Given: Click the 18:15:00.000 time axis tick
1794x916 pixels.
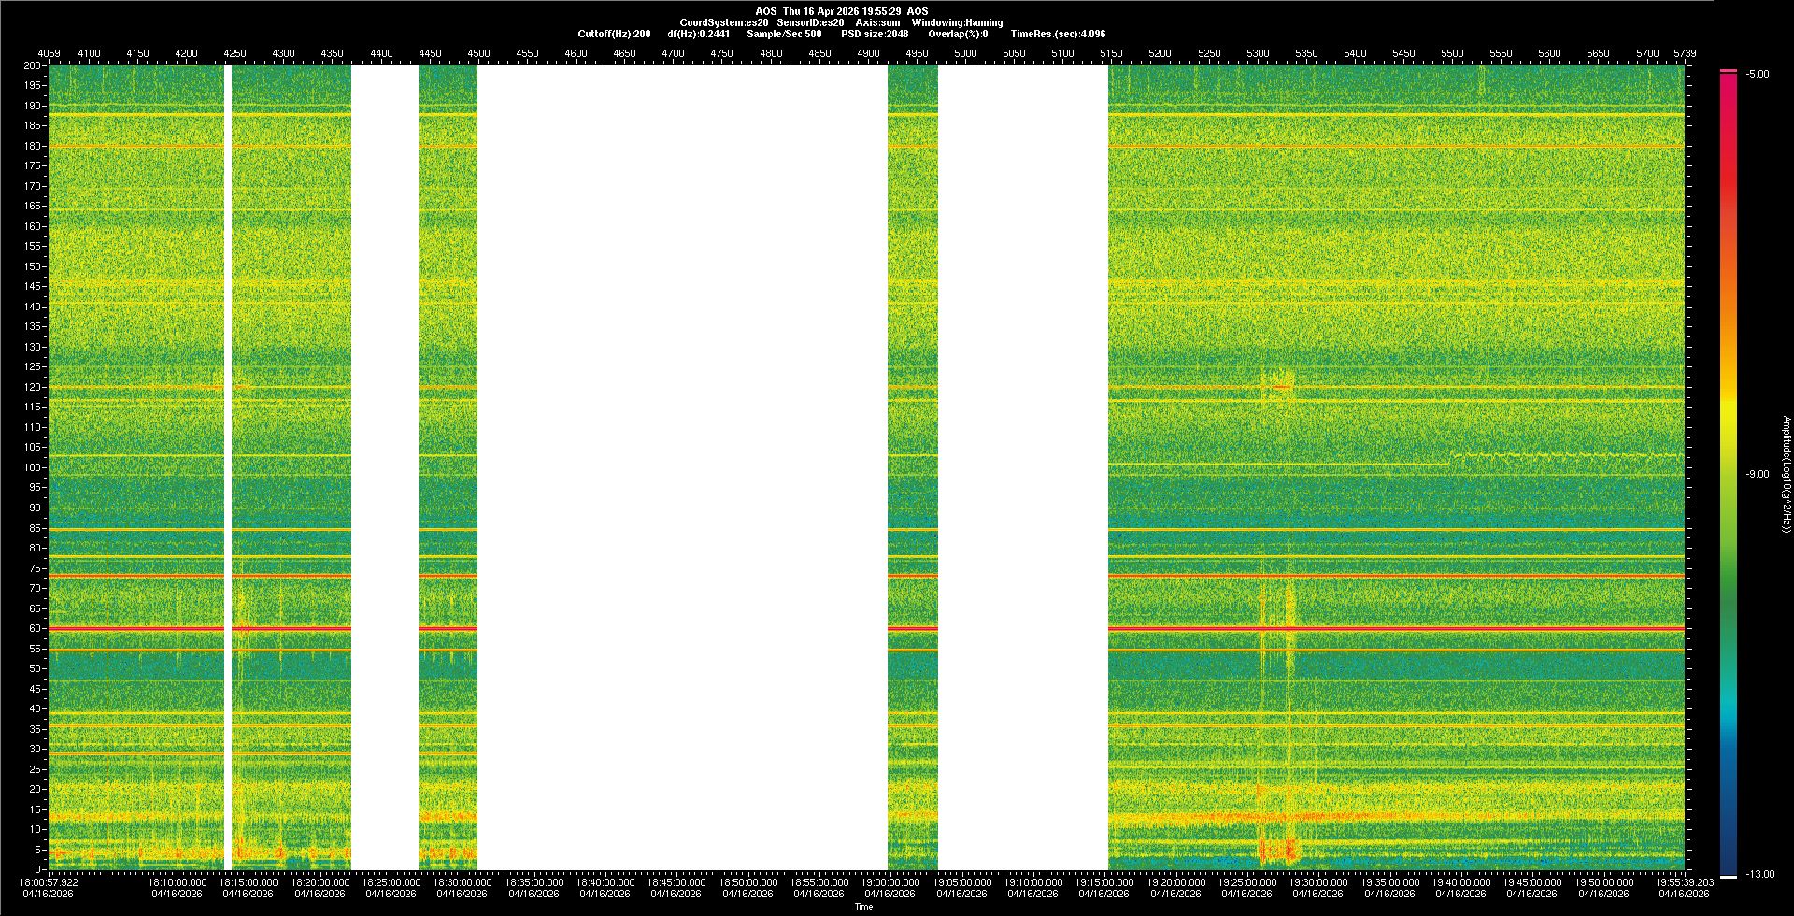Looking at the screenshot, I should [249, 882].
